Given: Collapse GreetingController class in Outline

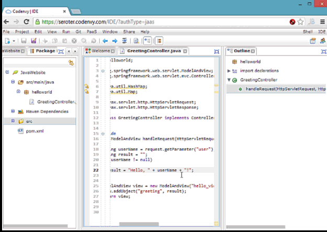Looking at the screenshot, I should point(229,80).
